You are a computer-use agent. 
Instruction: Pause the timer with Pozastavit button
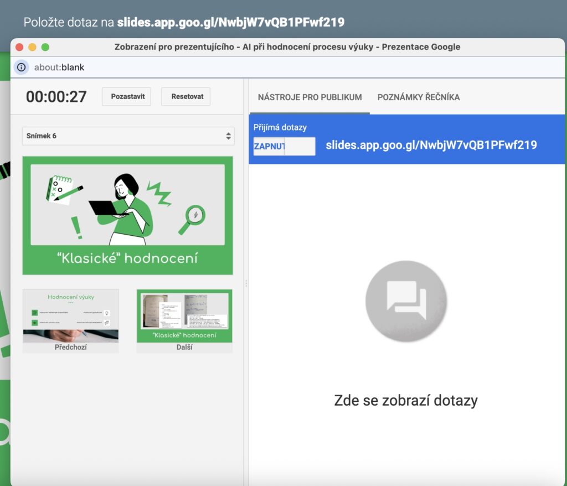pos(126,96)
